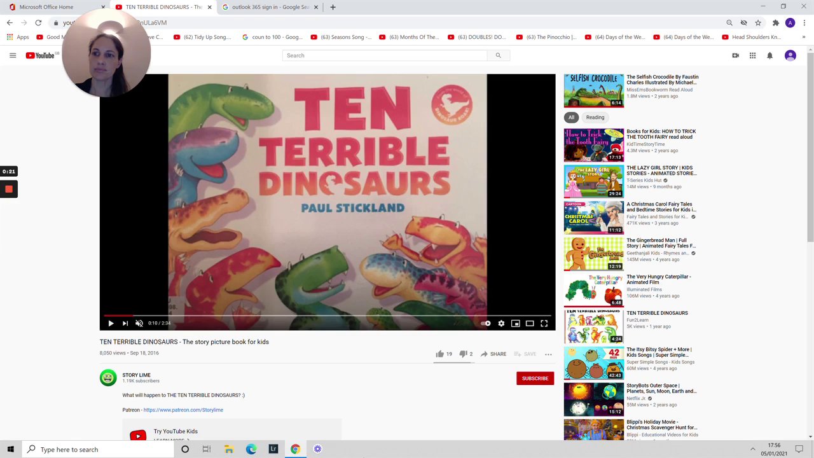Open Chrome three-dot menu

coord(804,23)
